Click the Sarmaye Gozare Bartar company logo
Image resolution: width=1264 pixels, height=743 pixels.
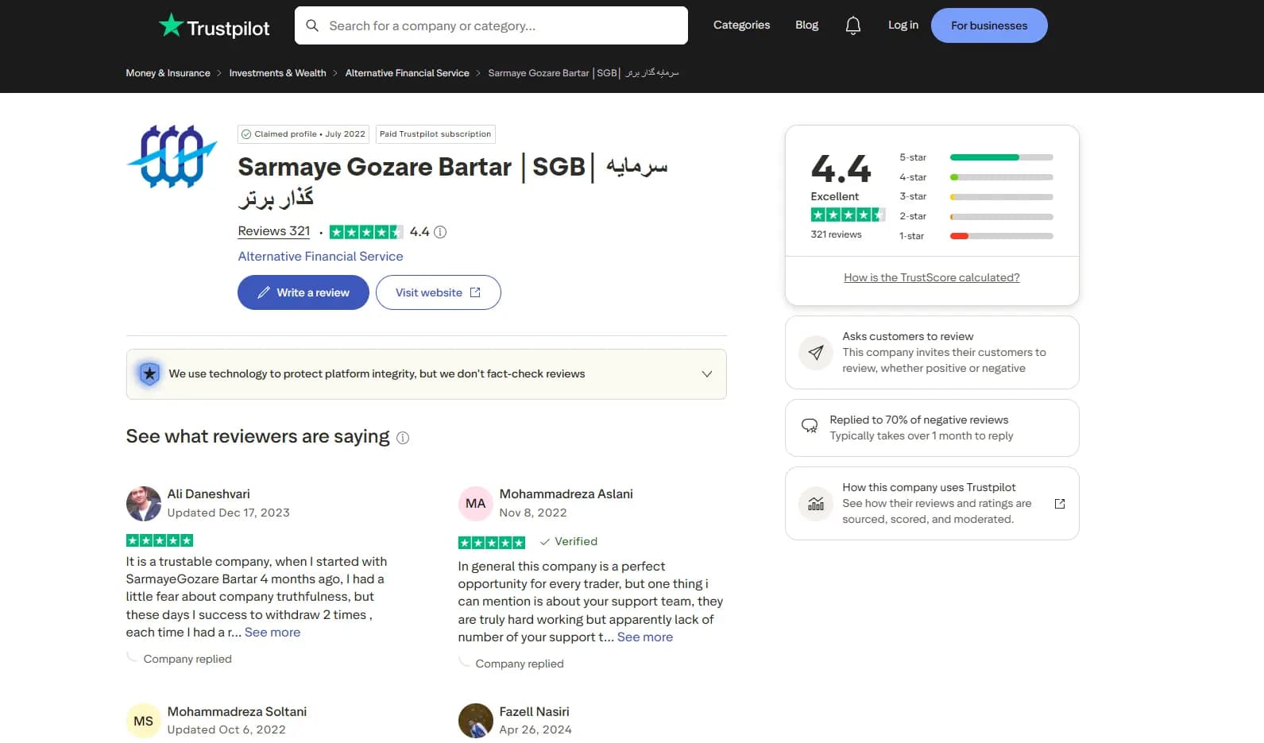(172, 157)
